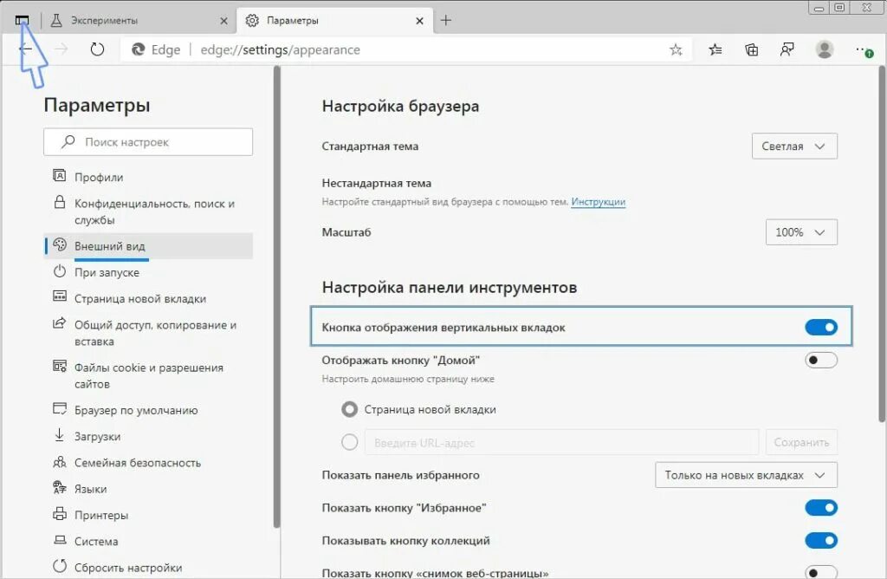
Task: Expand the Светлая theme dropdown
Action: pos(794,146)
